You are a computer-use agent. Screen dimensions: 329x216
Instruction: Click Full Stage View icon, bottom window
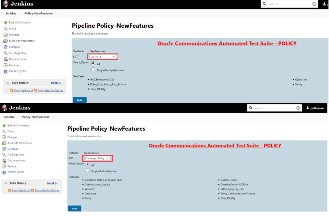click(x=4, y=155)
